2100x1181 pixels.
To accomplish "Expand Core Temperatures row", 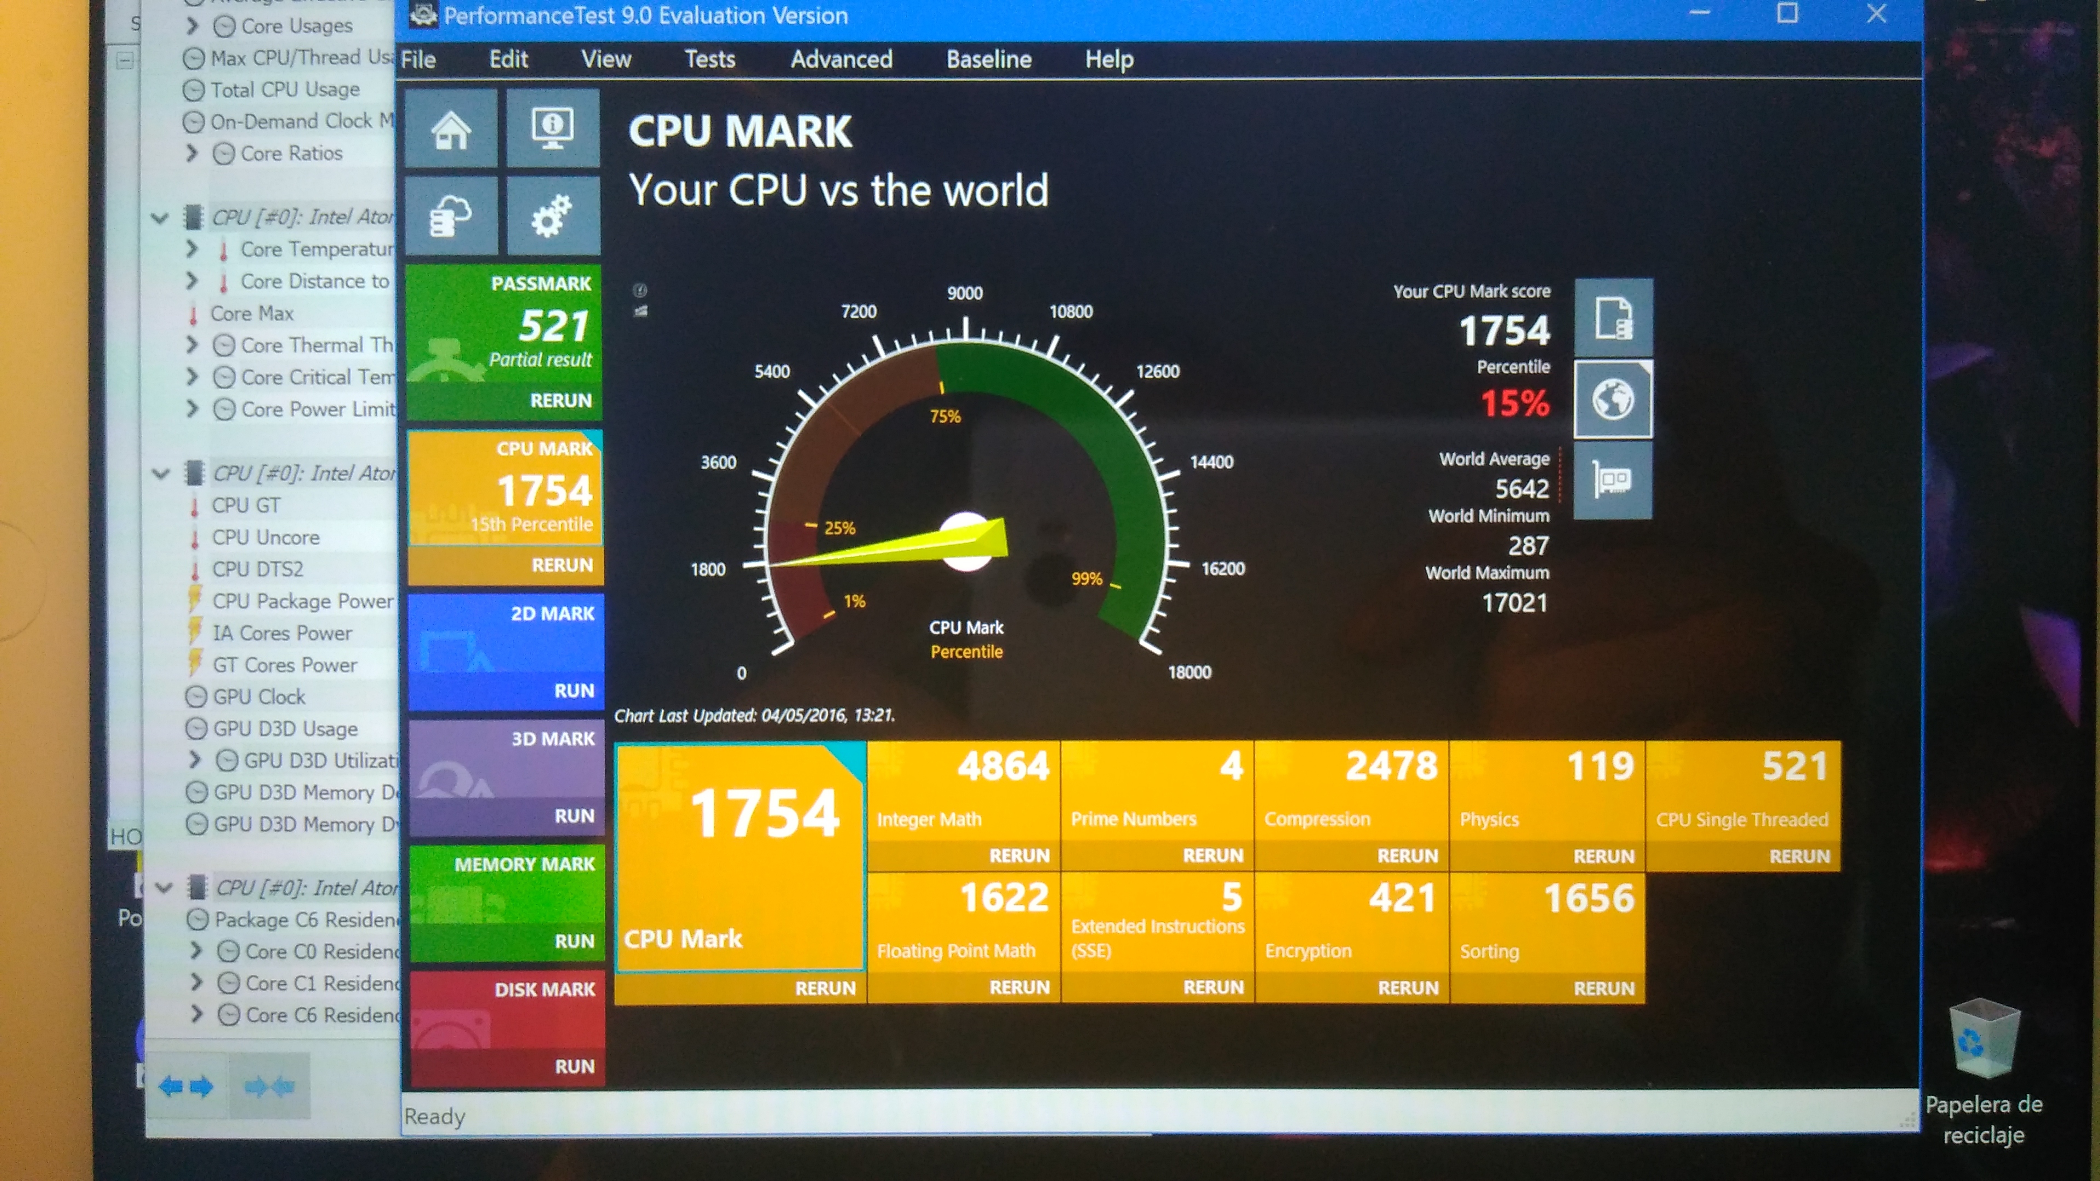I will [x=192, y=249].
